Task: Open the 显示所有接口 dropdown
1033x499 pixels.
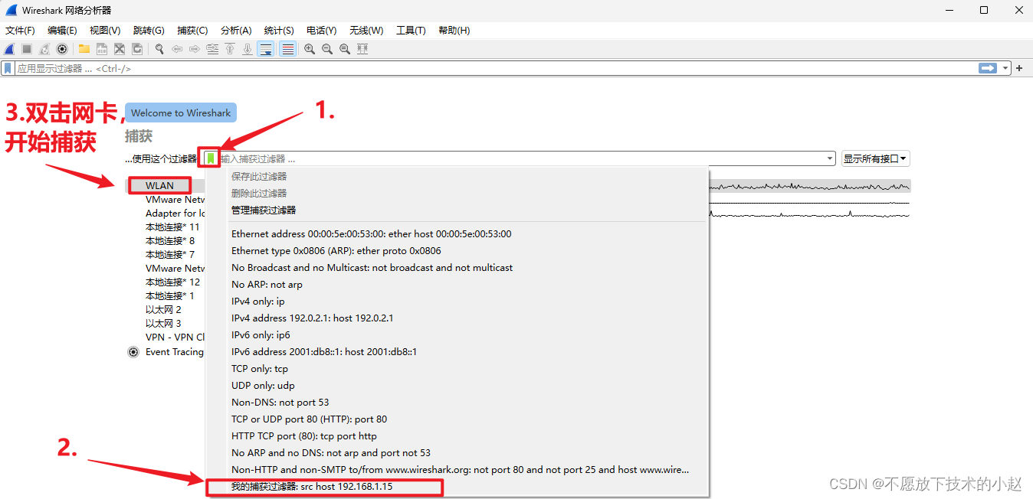Action: click(x=875, y=159)
